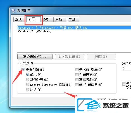The image size is (131, 113).
Task: Enable the 无 GUI 引导 checkbox
Action: [77, 69]
